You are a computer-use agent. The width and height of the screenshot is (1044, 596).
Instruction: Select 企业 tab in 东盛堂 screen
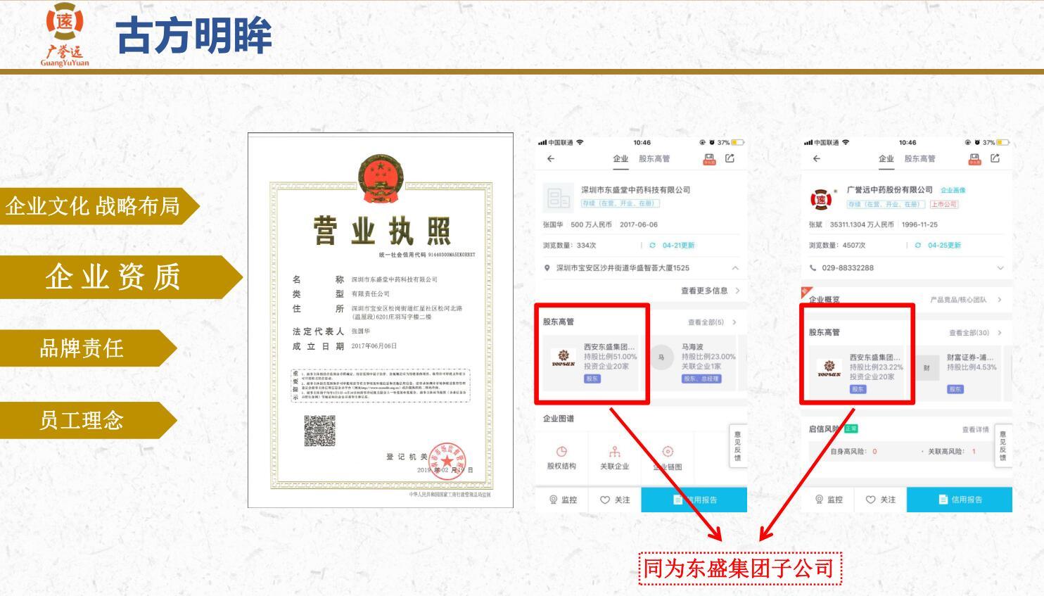[x=620, y=159]
